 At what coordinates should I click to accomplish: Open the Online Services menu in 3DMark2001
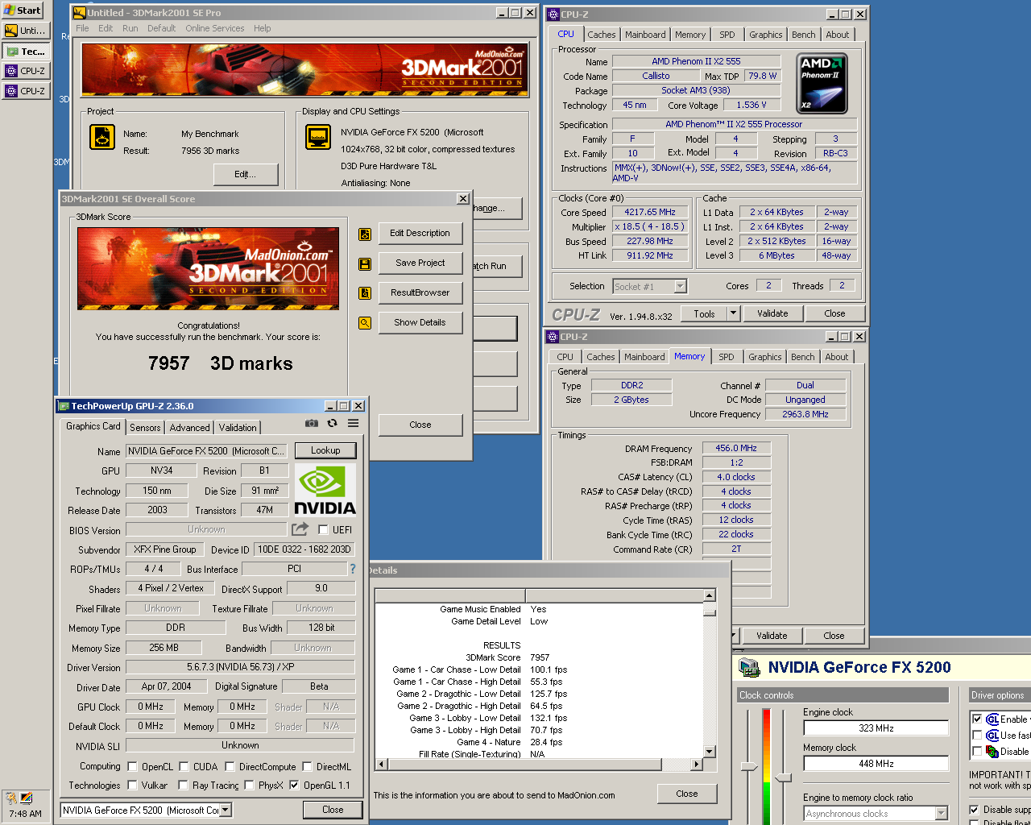click(214, 28)
